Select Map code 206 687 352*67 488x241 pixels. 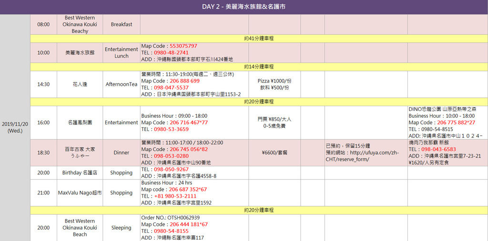[x=188, y=190]
